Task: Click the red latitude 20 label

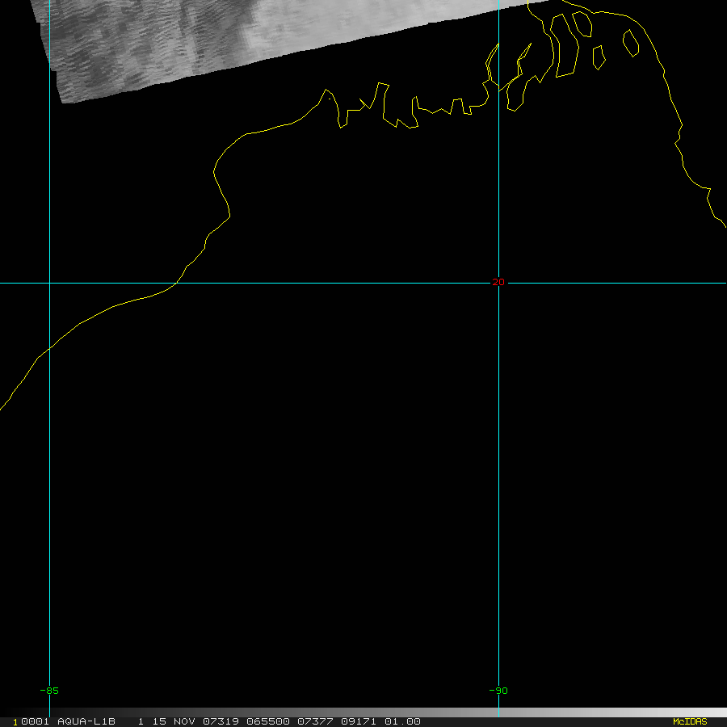Action: click(498, 283)
